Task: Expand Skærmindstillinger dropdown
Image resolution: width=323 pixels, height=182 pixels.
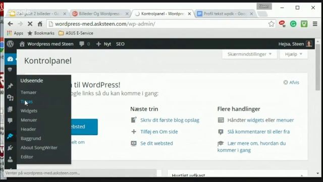Action: [x=249, y=54]
